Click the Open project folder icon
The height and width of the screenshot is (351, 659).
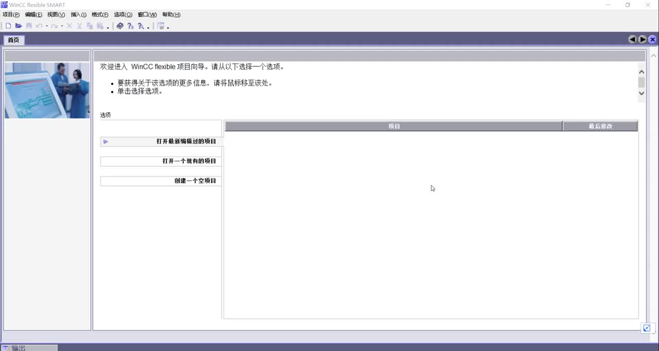point(19,26)
